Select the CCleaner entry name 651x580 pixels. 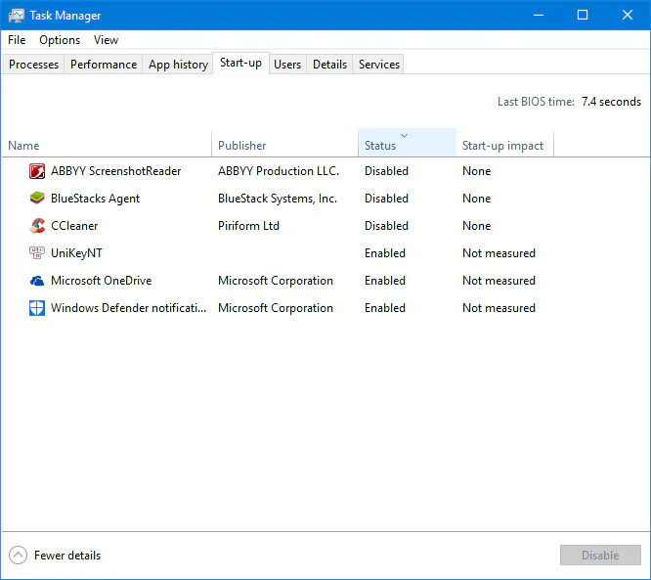tap(74, 226)
